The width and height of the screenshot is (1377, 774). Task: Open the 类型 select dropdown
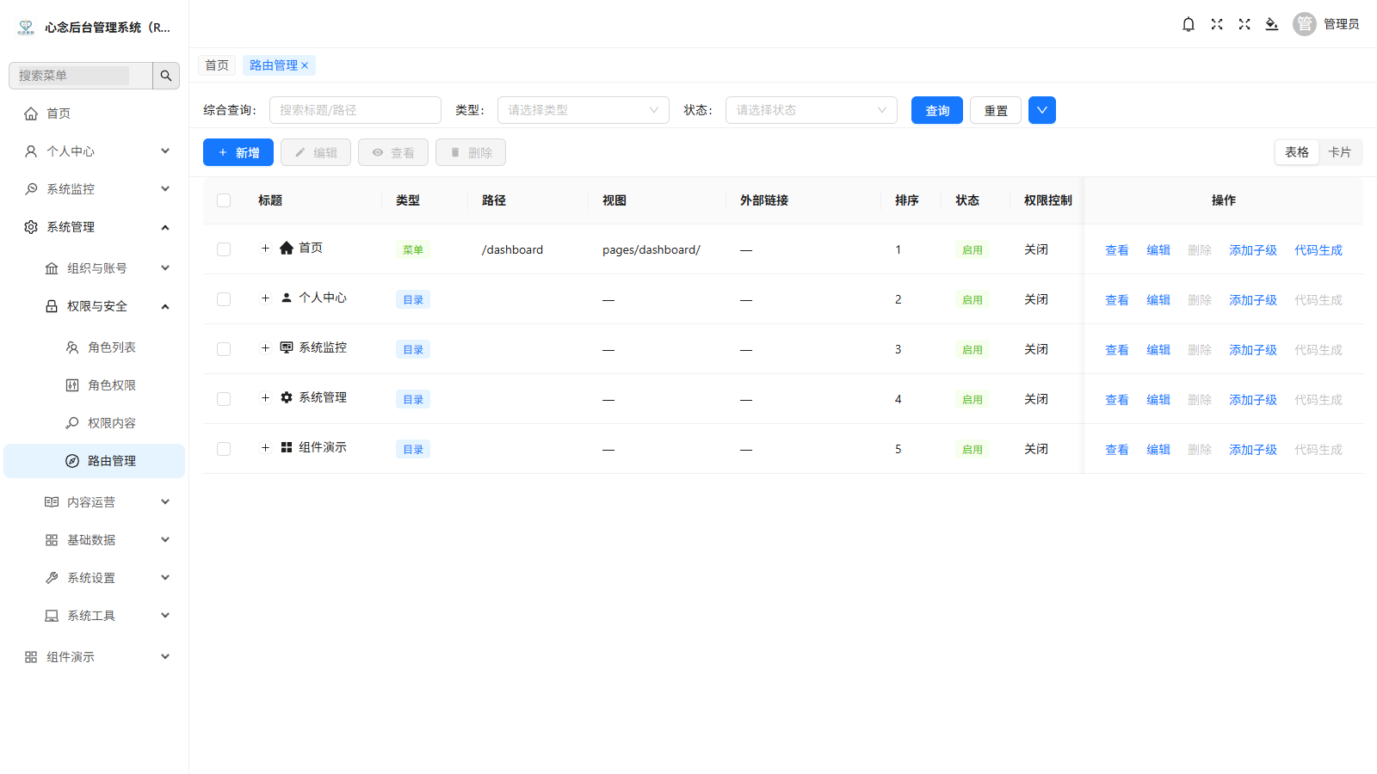(584, 110)
